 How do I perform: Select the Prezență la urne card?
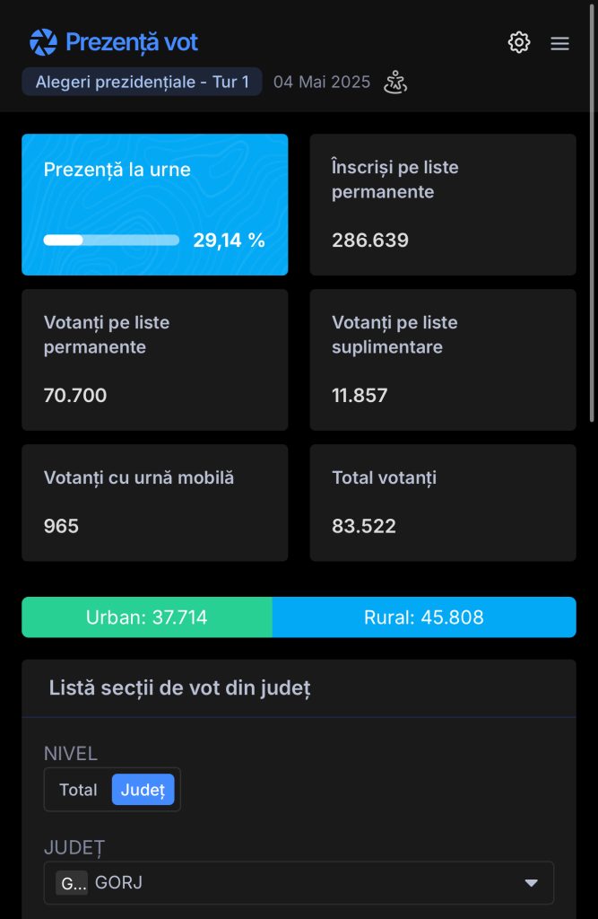pyautogui.click(x=154, y=205)
